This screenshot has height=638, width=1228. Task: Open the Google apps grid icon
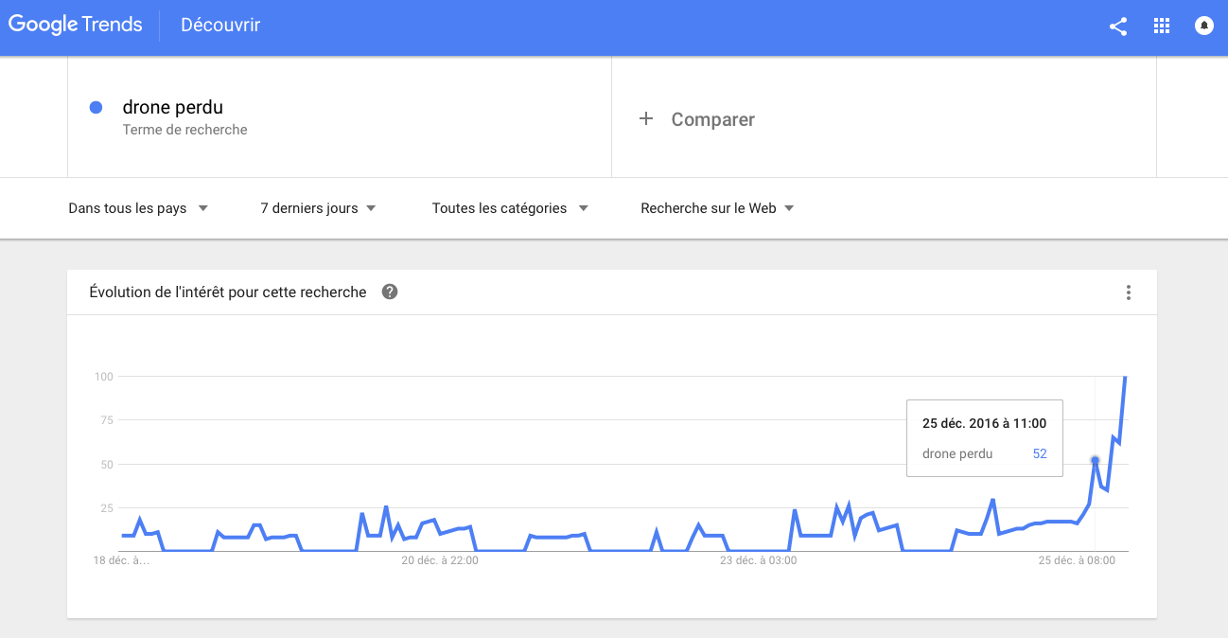point(1162,27)
